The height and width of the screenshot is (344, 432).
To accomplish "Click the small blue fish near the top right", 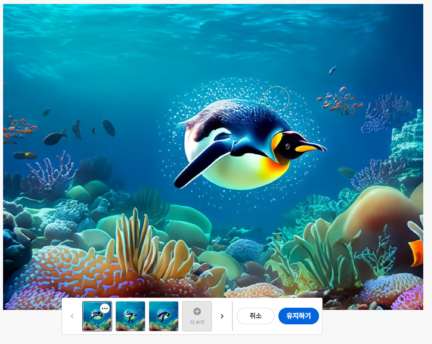I will pyautogui.click(x=333, y=70).
